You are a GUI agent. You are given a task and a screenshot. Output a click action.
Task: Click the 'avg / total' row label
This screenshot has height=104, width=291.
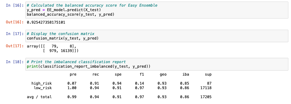click(x=39, y=97)
